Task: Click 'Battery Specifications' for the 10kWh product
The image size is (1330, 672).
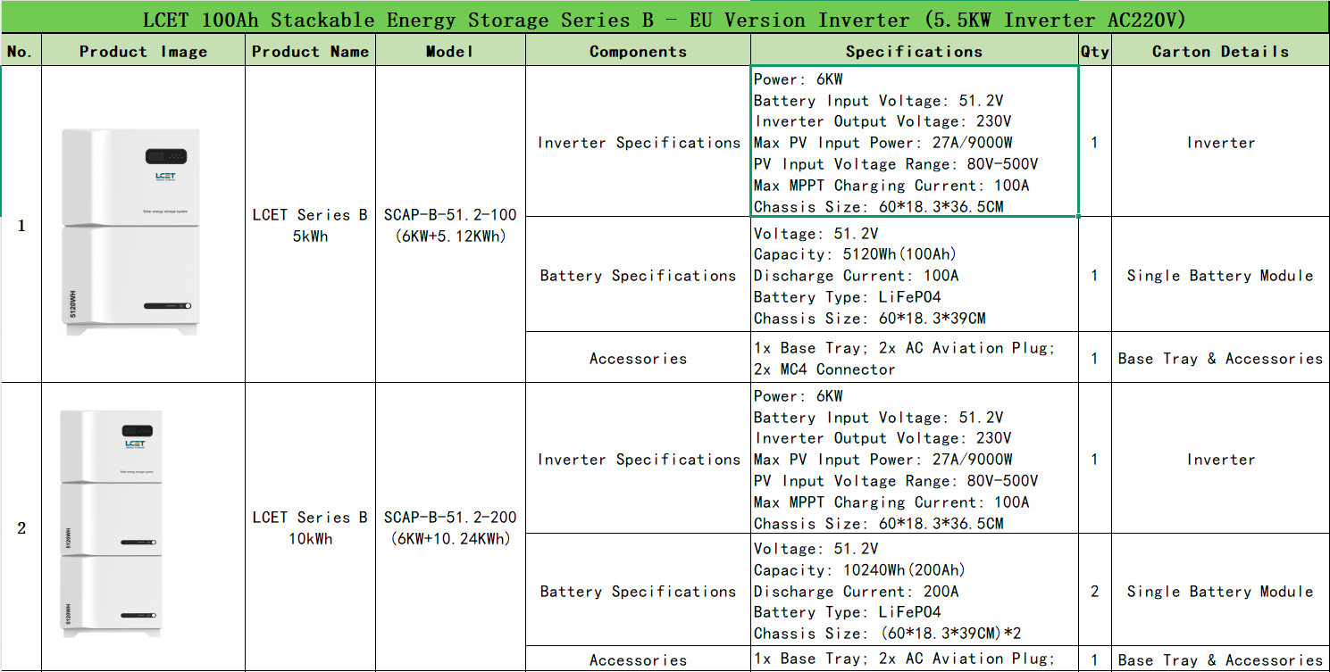Action: [x=638, y=591]
